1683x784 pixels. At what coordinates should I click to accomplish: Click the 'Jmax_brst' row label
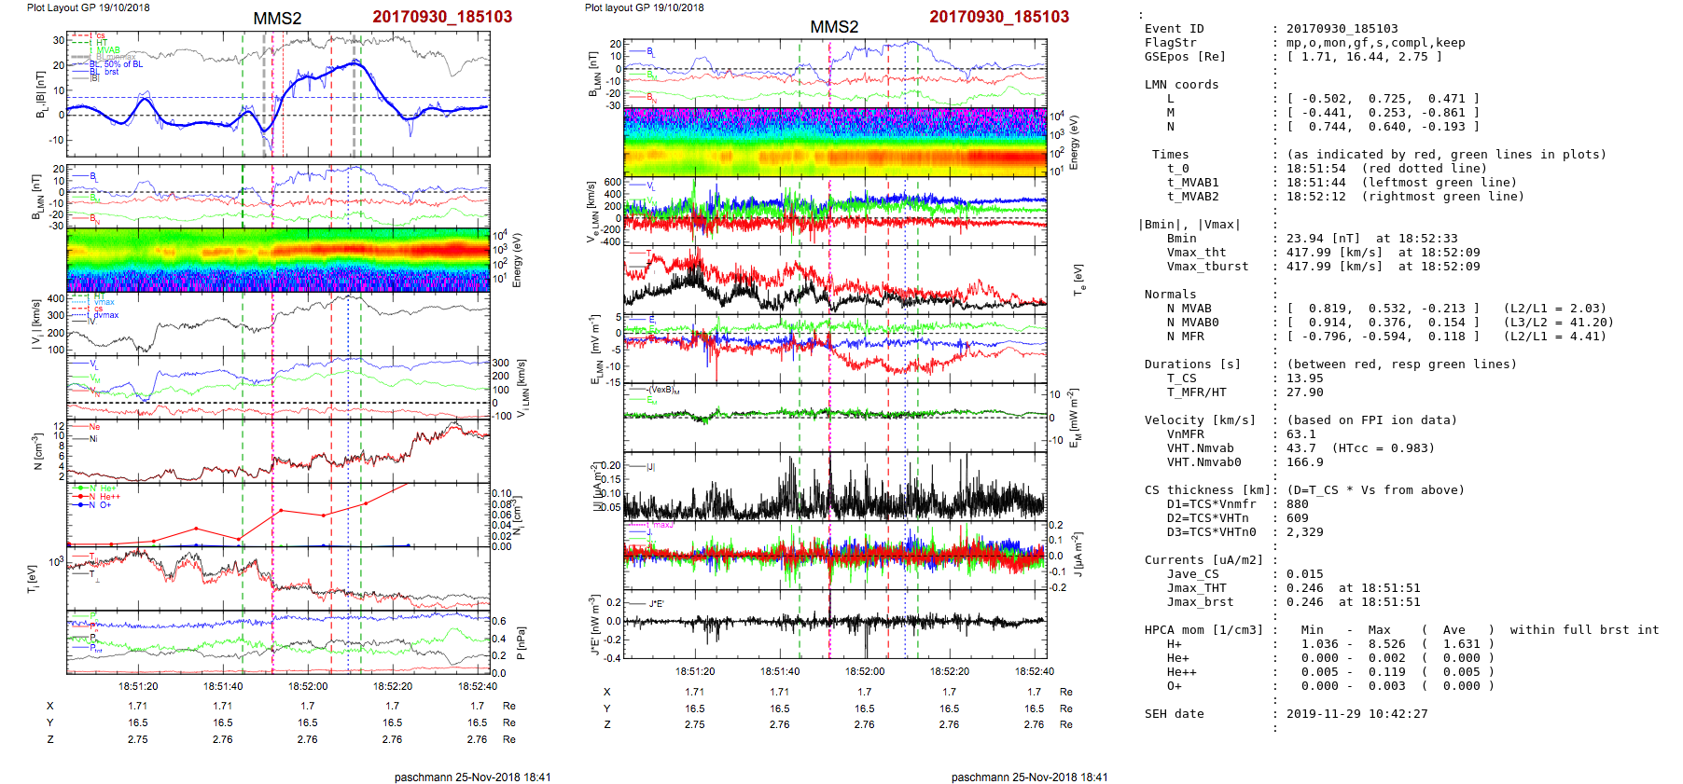click(1200, 602)
